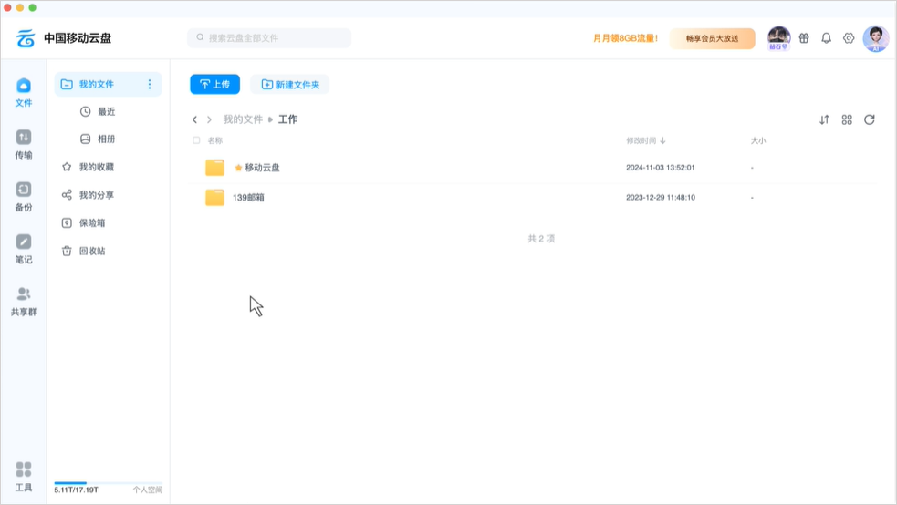Open the 共享群 (Shared group) section

tap(24, 300)
